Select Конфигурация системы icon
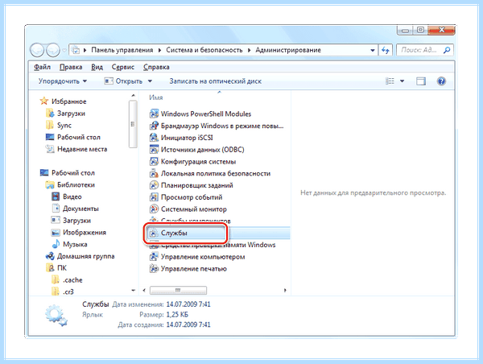 (x=154, y=162)
